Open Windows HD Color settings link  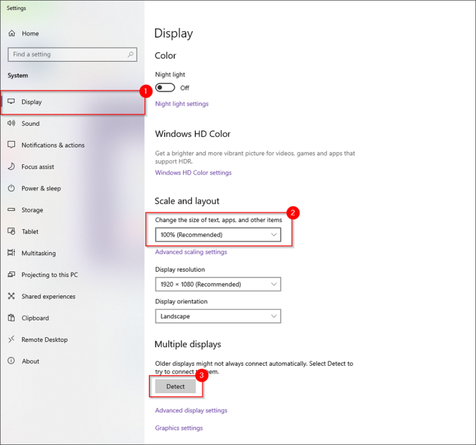coord(193,173)
